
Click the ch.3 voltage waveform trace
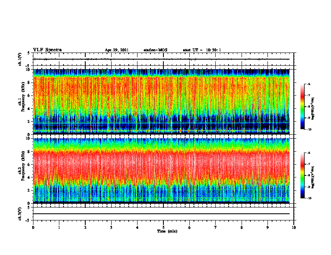[161, 214]
